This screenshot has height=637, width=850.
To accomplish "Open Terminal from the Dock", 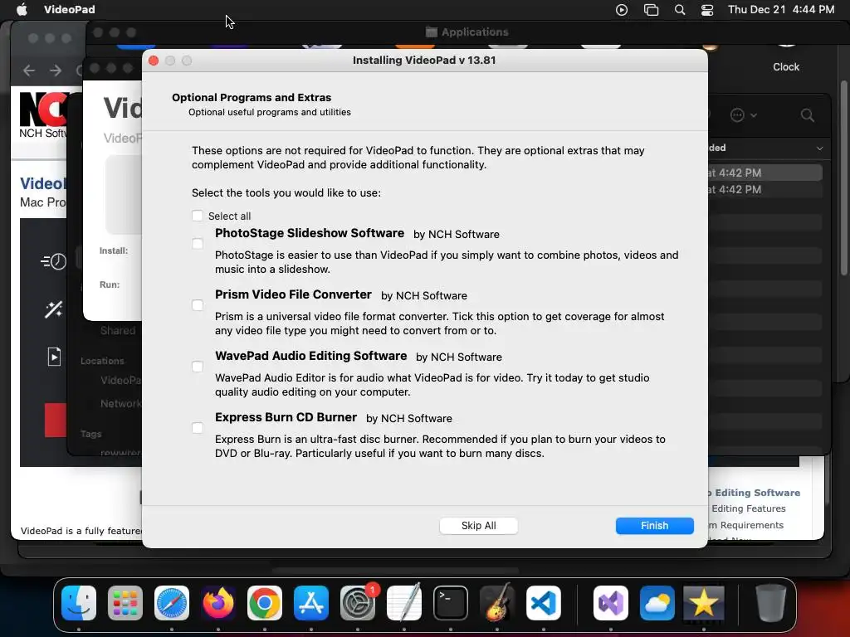I will click(x=451, y=603).
